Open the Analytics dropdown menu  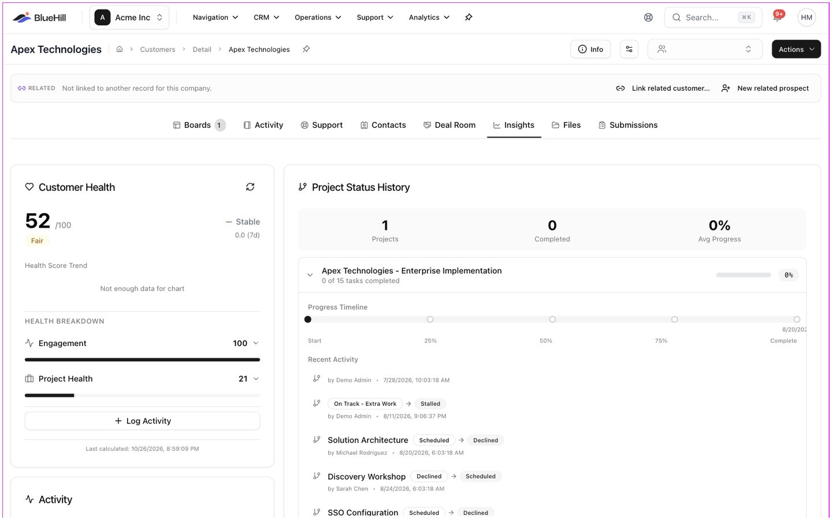pyautogui.click(x=429, y=17)
